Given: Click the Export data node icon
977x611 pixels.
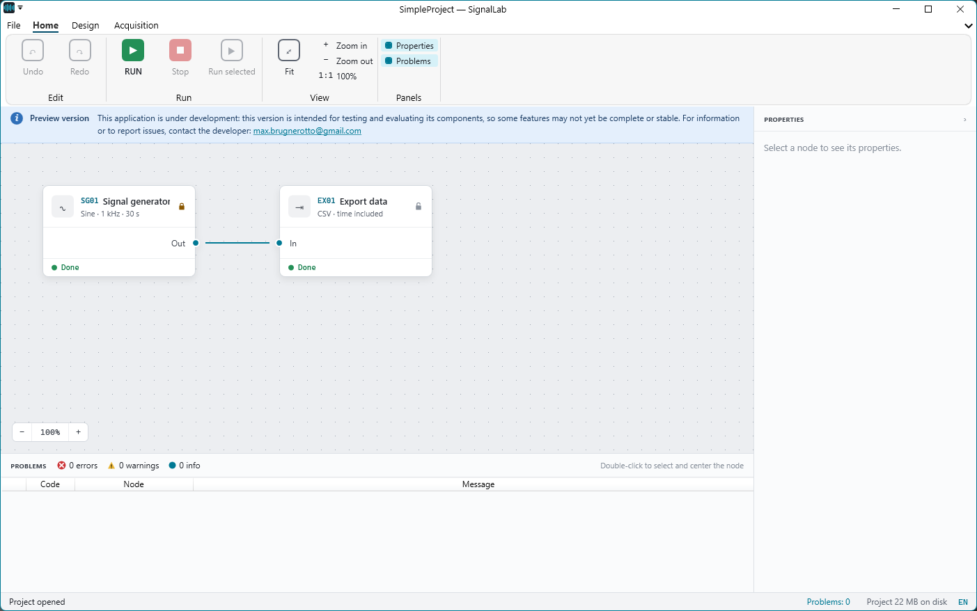Looking at the screenshot, I should (x=299, y=207).
